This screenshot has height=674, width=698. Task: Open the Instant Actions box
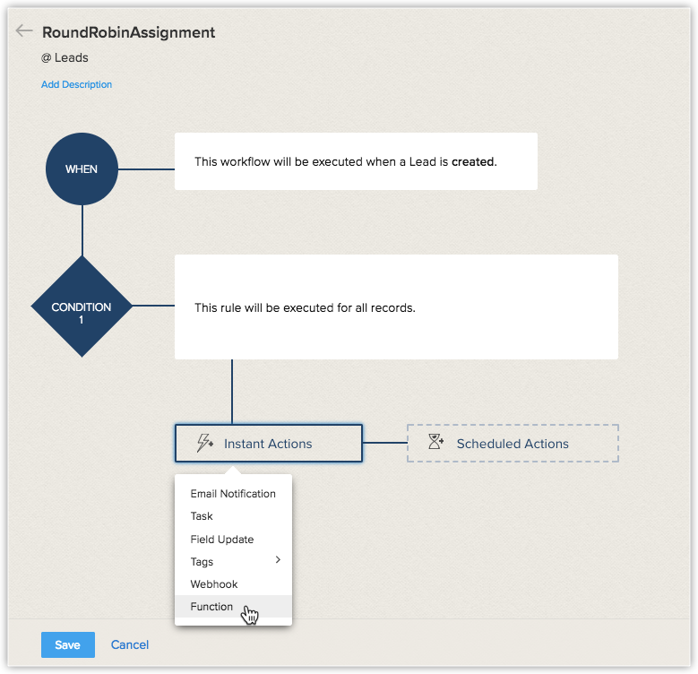(269, 444)
